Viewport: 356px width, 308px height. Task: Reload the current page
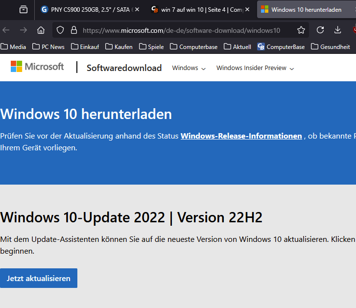pos(320,30)
